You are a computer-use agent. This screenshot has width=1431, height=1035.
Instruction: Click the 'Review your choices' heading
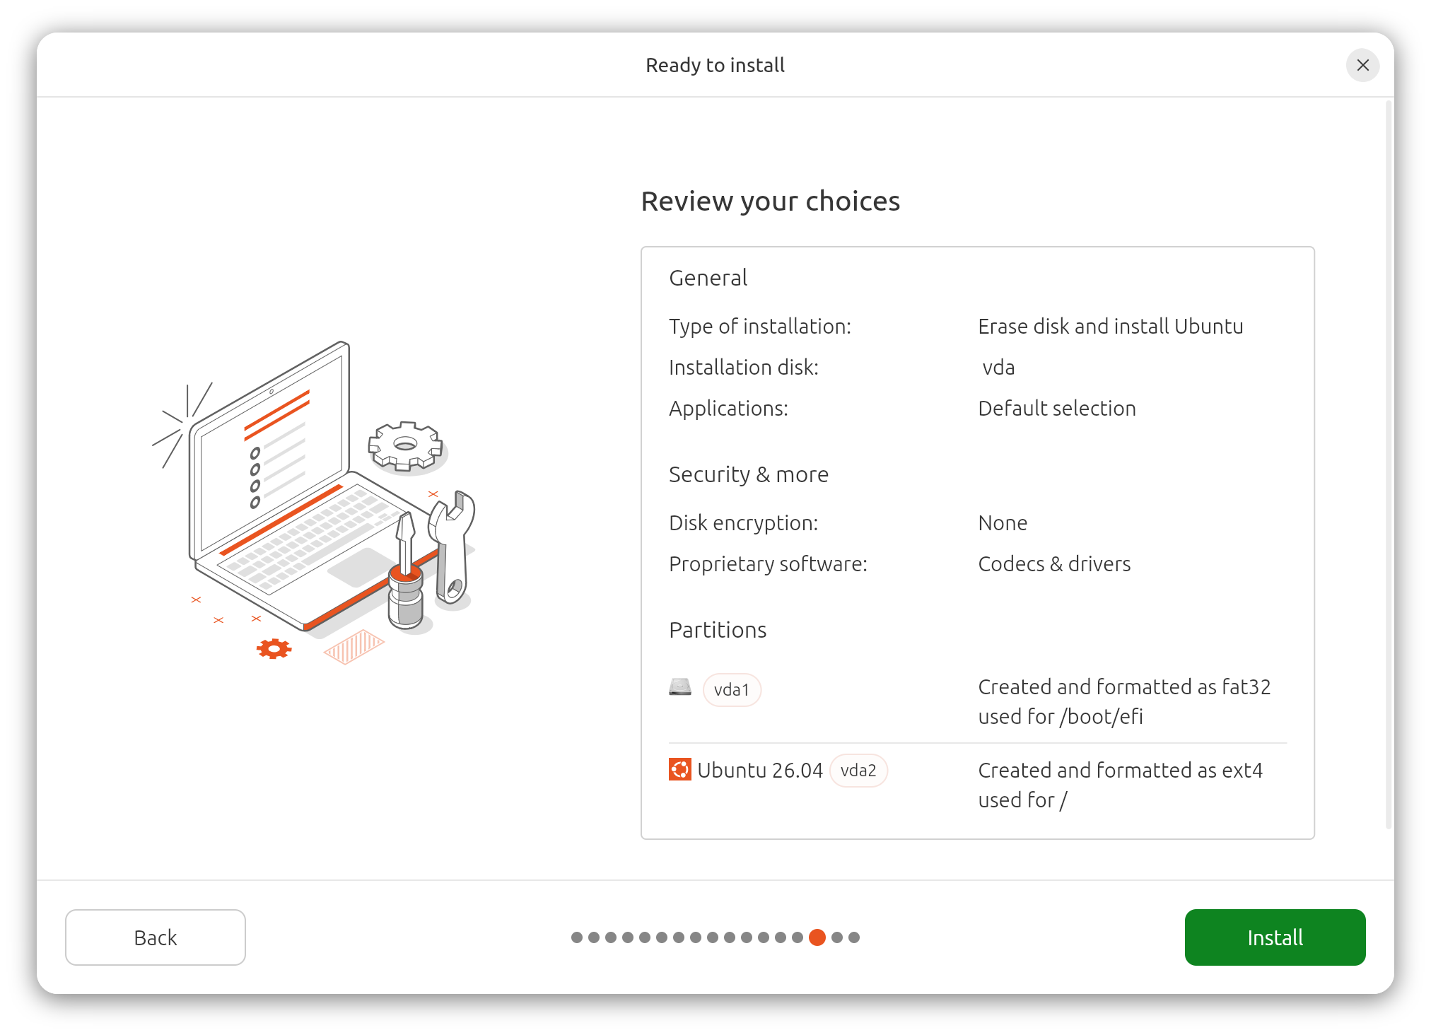pos(770,201)
